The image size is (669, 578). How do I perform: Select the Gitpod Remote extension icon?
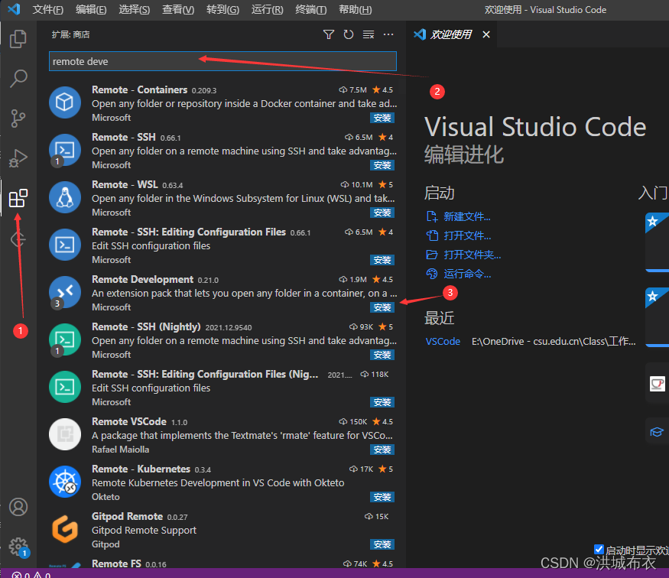65,529
